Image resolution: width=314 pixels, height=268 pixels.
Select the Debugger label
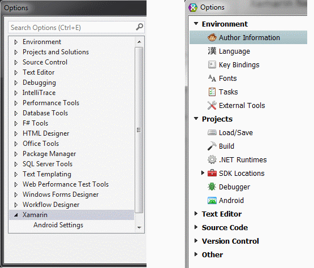coord(234,187)
